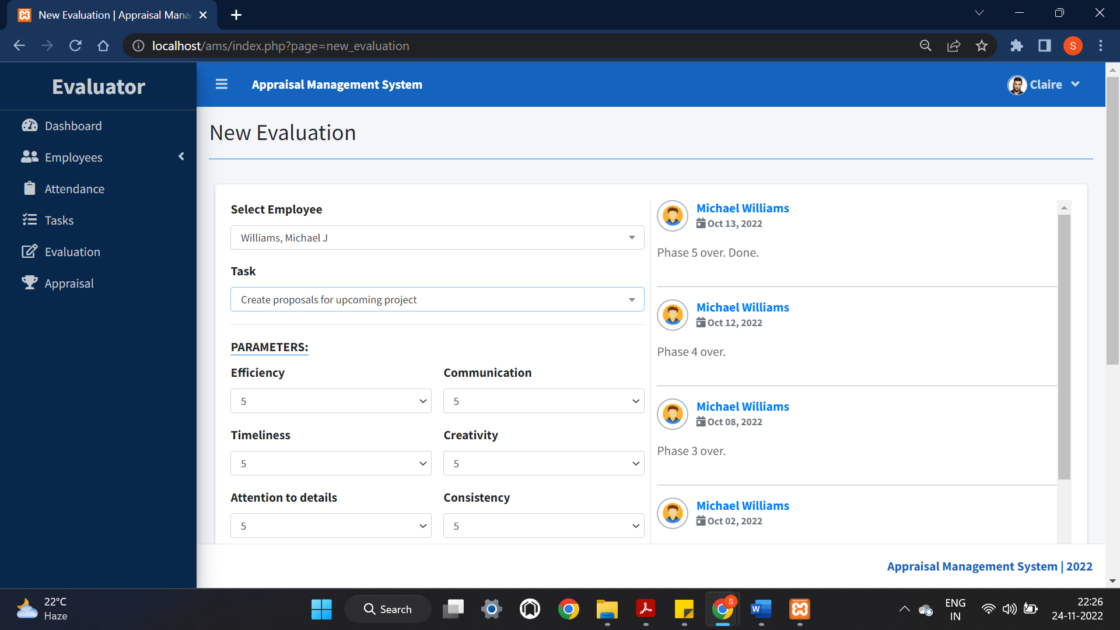This screenshot has height=630, width=1120.
Task: Click the PARAMETERS heading
Action: pyautogui.click(x=269, y=346)
